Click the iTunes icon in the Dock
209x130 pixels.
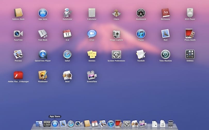pos(111,124)
